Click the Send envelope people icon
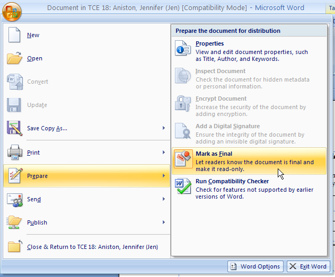Image resolution: width=335 pixels, height=277 pixels. [x=15, y=200]
